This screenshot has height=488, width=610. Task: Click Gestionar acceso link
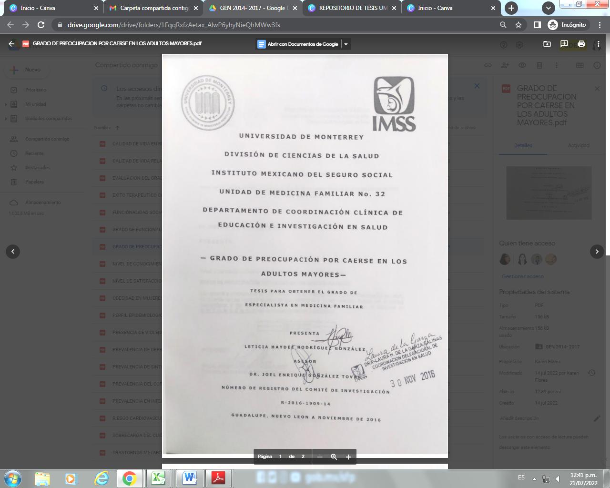522,276
